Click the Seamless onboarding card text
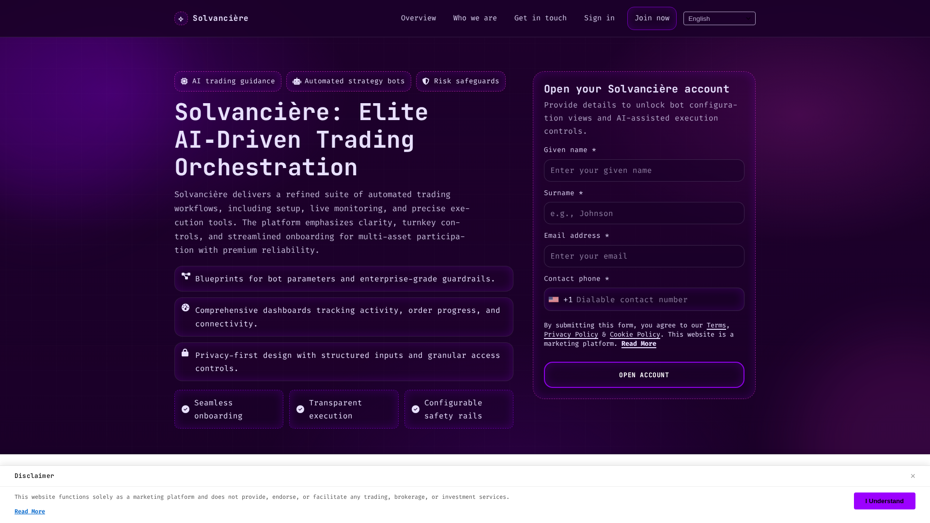Image resolution: width=930 pixels, height=523 pixels. click(218, 409)
